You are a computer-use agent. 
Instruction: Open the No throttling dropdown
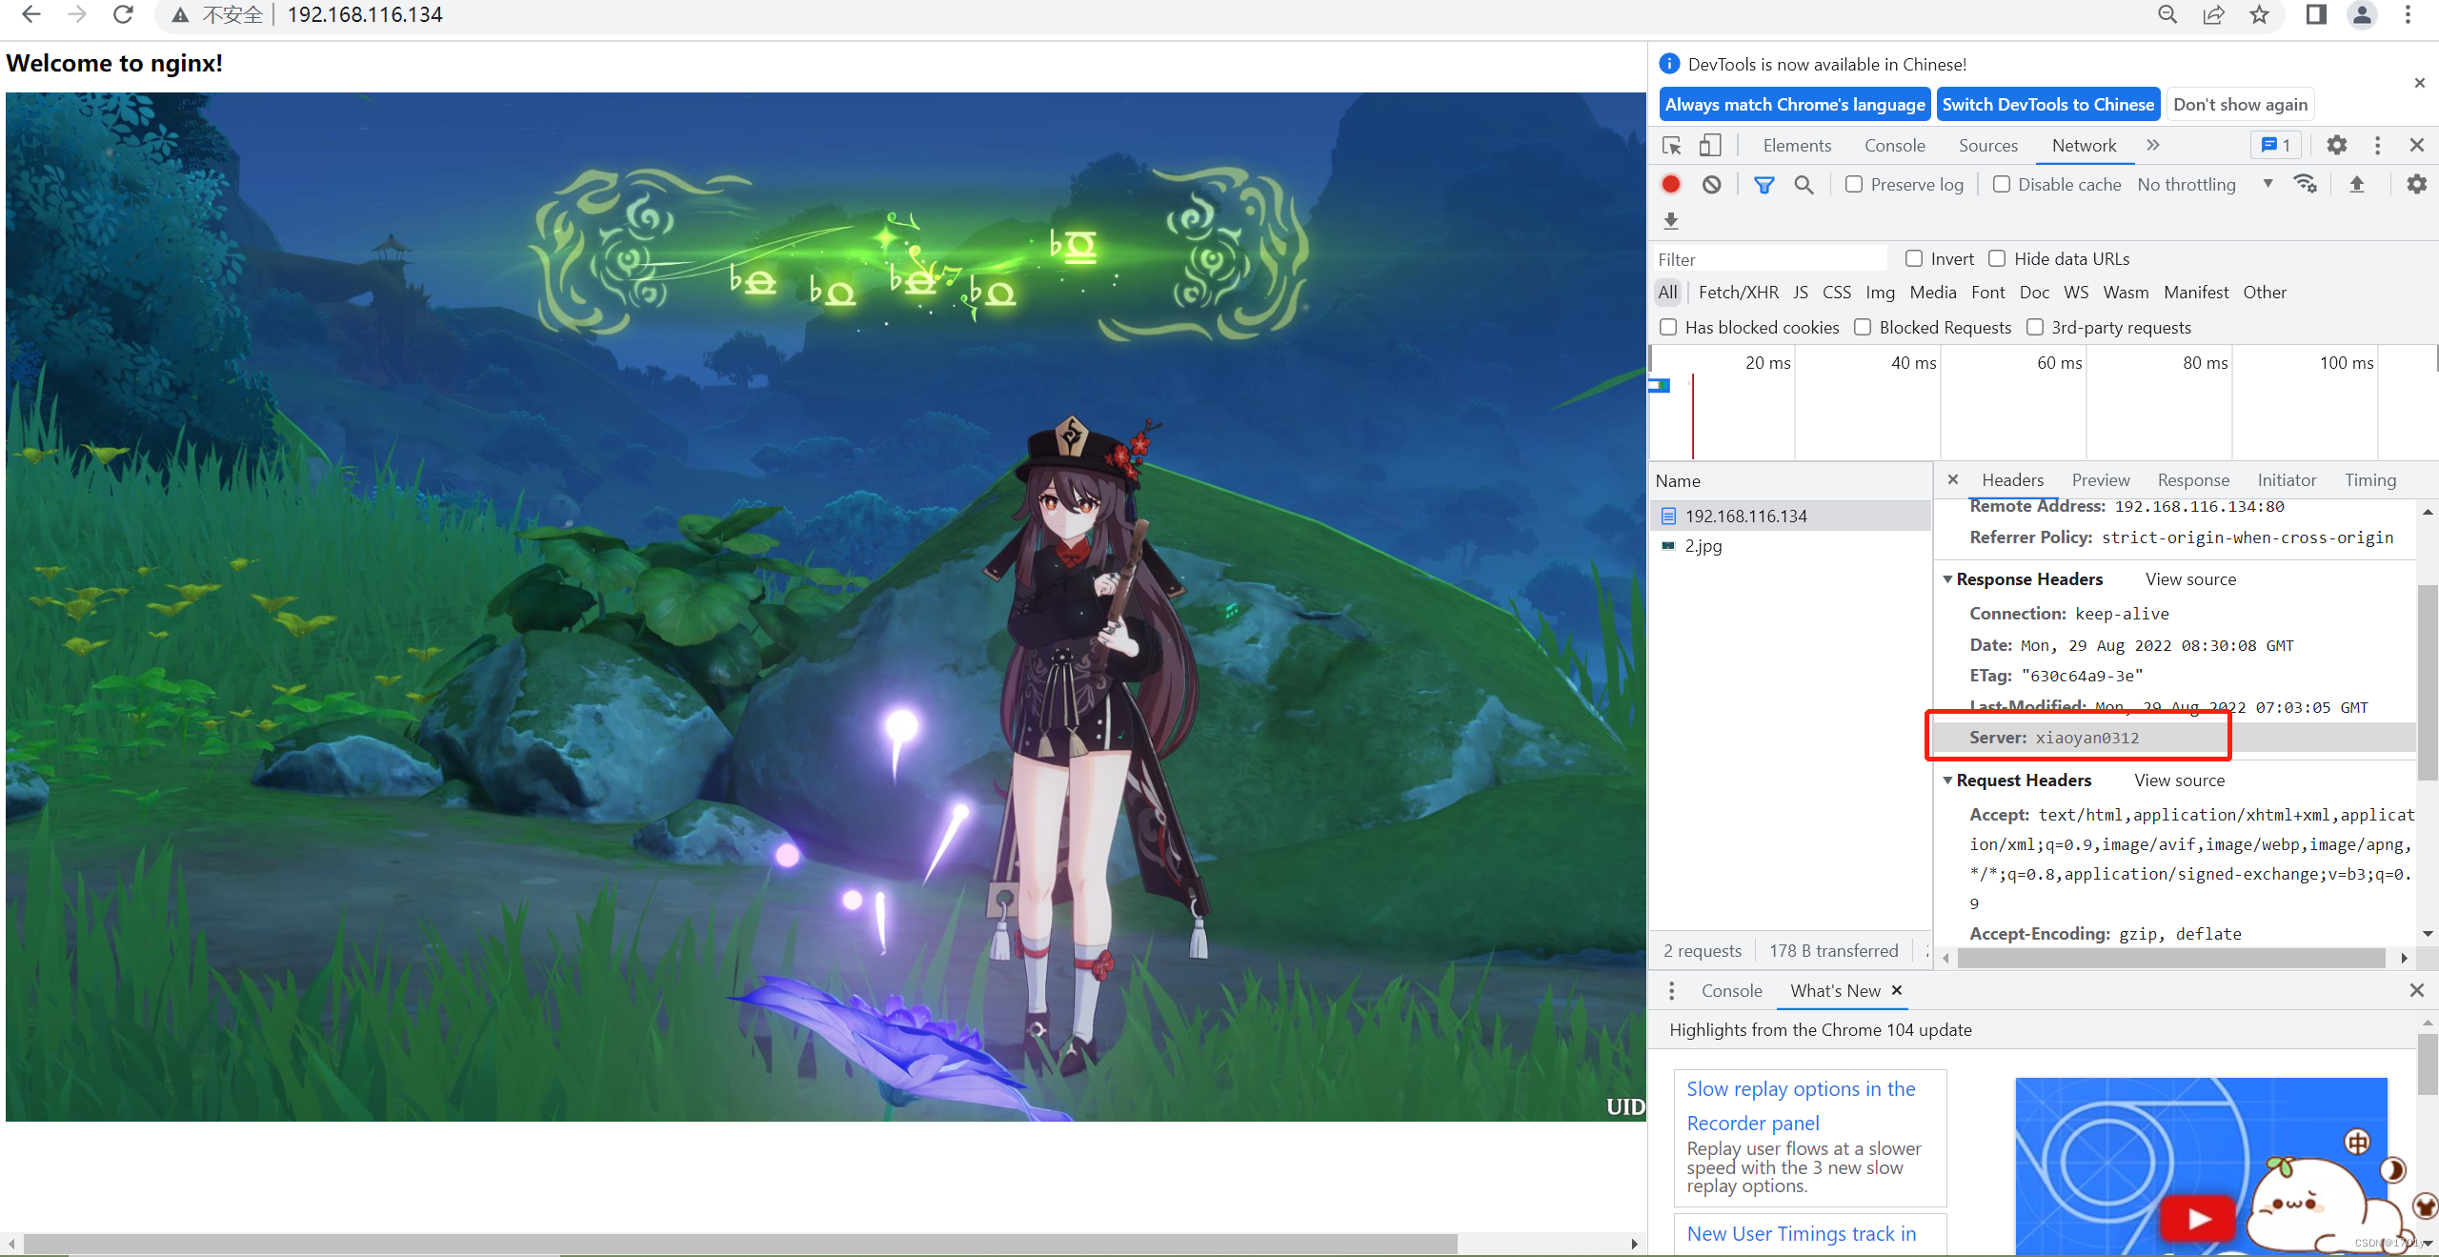click(x=2205, y=184)
